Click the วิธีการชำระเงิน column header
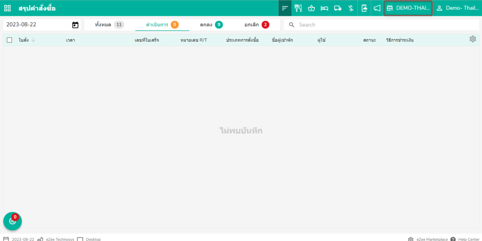 pos(400,40)
